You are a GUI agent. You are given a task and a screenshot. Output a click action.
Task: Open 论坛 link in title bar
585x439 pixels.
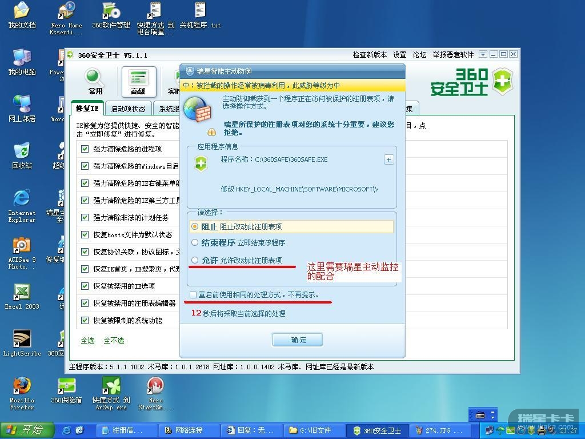pyautogui.click(x=419, y=55)
